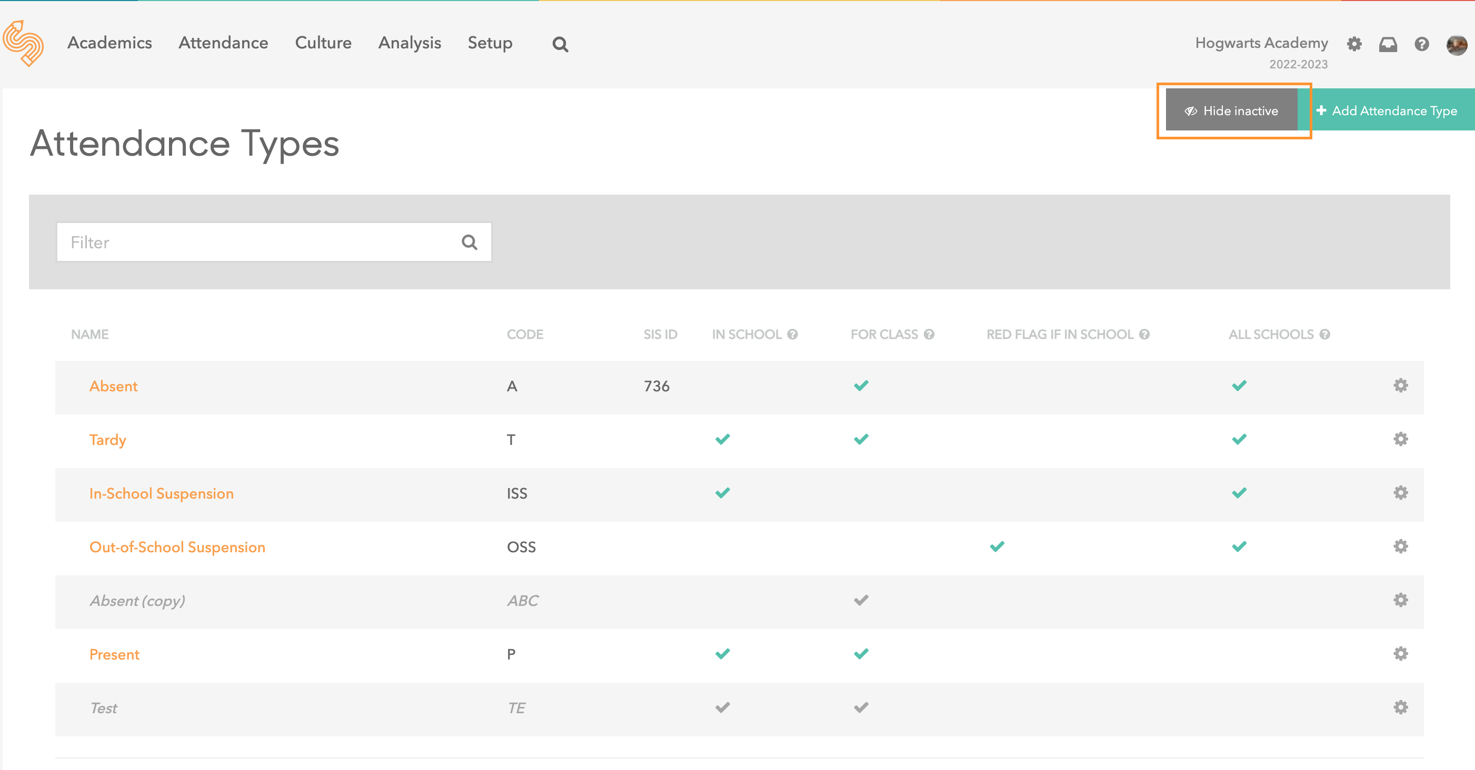Screen dimensions: 1475x770
Task: Open gear menu for the Tardy row
Action: coord(1401,439)
